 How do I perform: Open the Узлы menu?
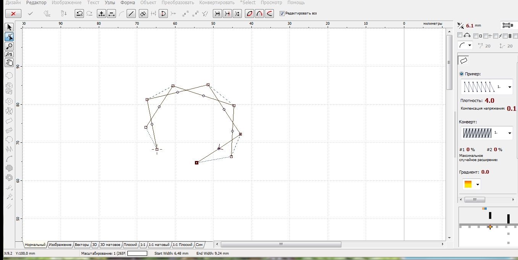click(x=110, y=3)
